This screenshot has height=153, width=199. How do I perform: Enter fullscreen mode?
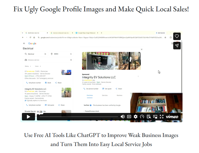[162, 117]
